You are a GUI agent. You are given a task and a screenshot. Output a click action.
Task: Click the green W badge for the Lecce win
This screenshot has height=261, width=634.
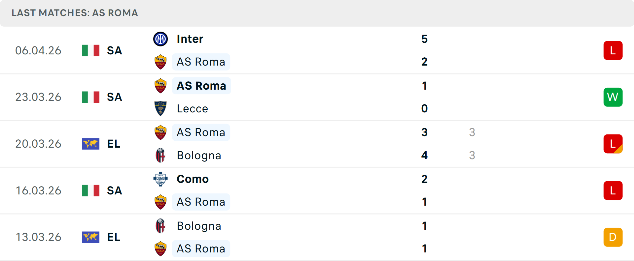tap(613, 97)
